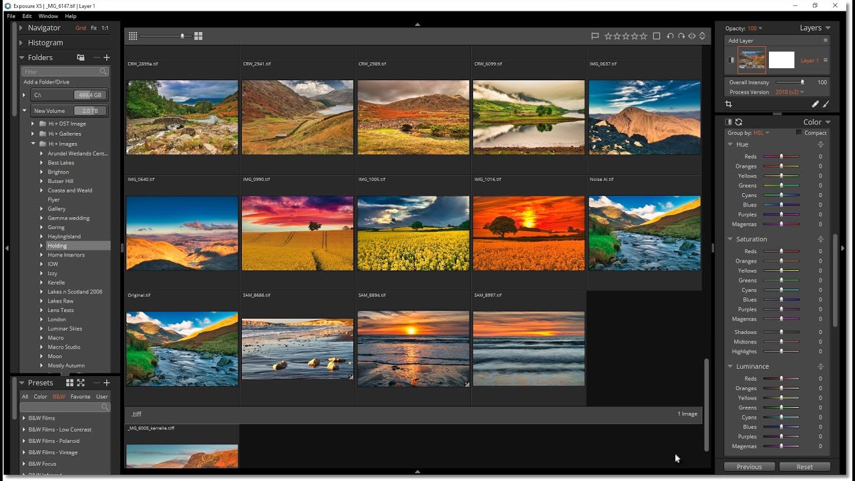
Task: Click Add Layer label
Action: pos(741,41)
